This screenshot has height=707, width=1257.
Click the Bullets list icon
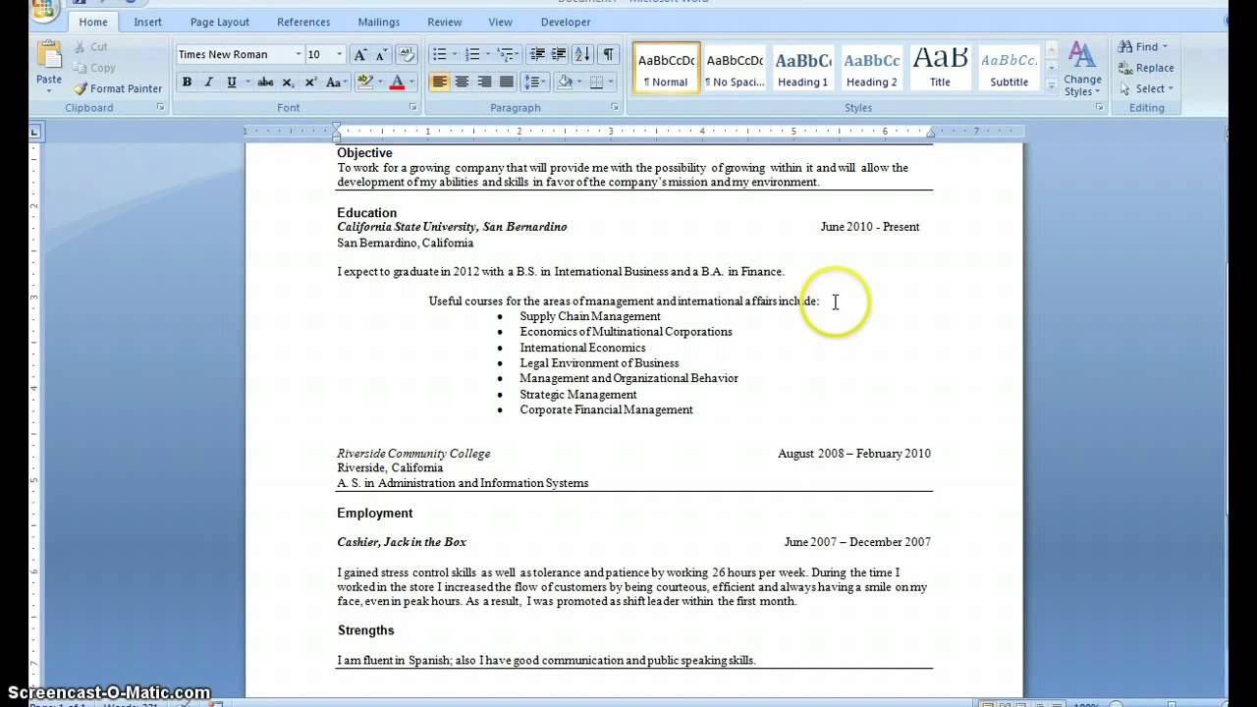439,55
